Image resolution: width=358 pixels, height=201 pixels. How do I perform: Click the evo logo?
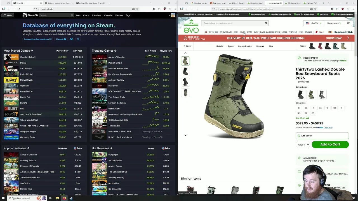(x=191, y=26)
